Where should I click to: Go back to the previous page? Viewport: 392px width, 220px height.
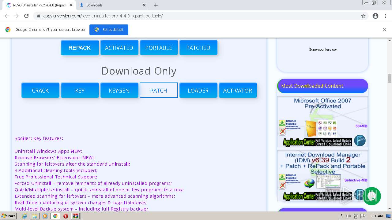pos(7,16)
